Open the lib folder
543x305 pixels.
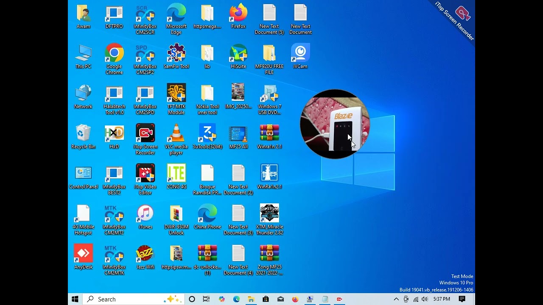pyautogui.click(x=207, y=57)
